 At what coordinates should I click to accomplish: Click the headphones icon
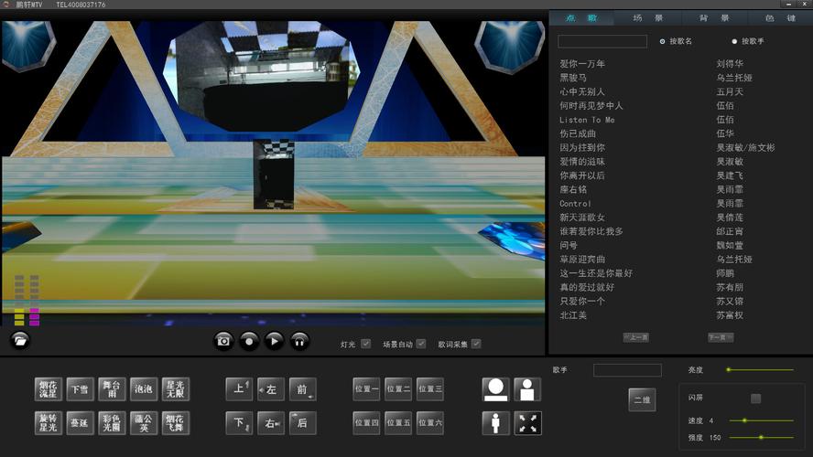[299, 341]
